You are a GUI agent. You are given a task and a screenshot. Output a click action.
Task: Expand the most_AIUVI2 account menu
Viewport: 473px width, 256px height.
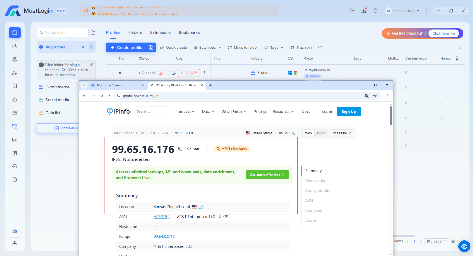(403, 11)
